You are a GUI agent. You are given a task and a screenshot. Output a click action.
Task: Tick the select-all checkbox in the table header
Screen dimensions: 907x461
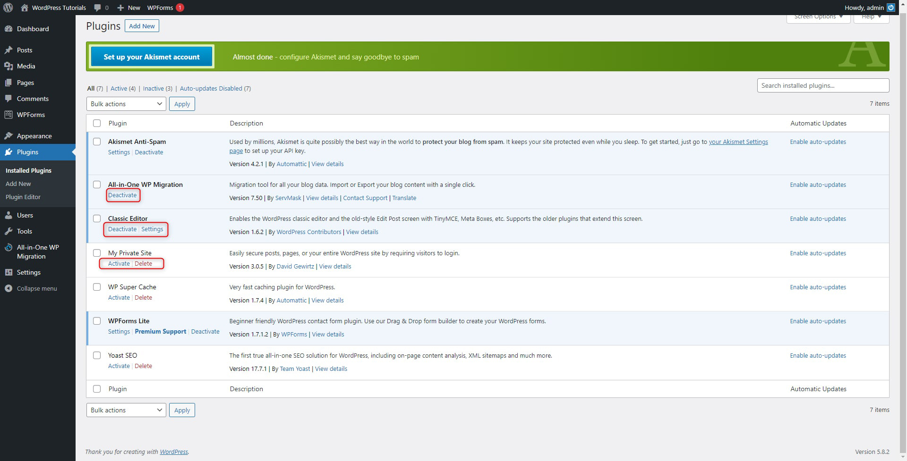click(97, 123)
